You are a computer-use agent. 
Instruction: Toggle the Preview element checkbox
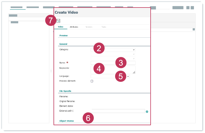coord(92,81)
